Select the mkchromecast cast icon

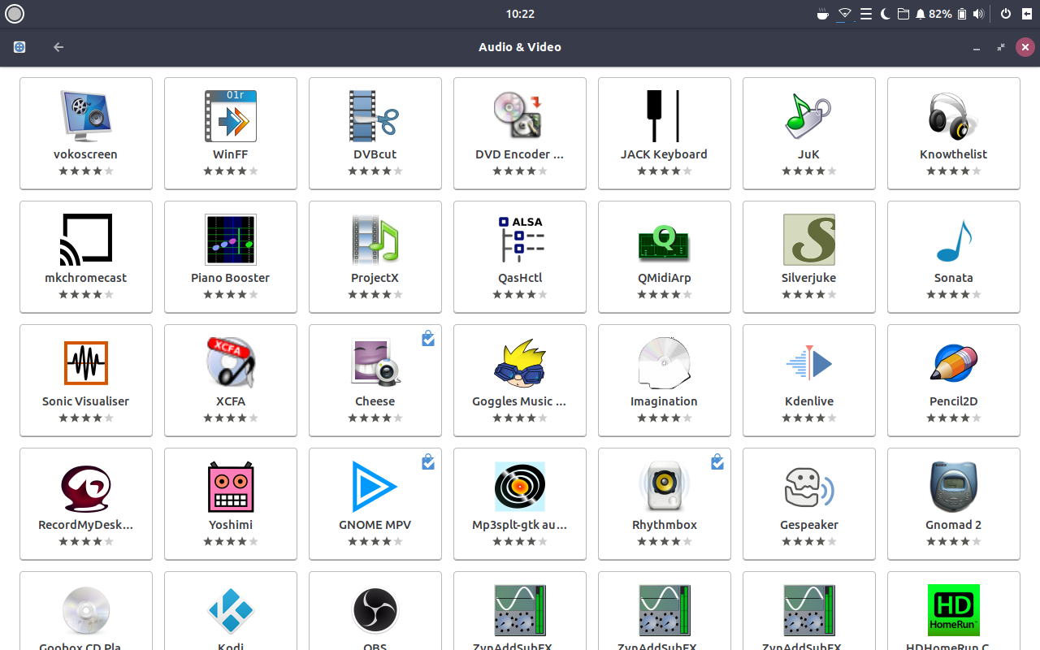[x=86, y=240]
